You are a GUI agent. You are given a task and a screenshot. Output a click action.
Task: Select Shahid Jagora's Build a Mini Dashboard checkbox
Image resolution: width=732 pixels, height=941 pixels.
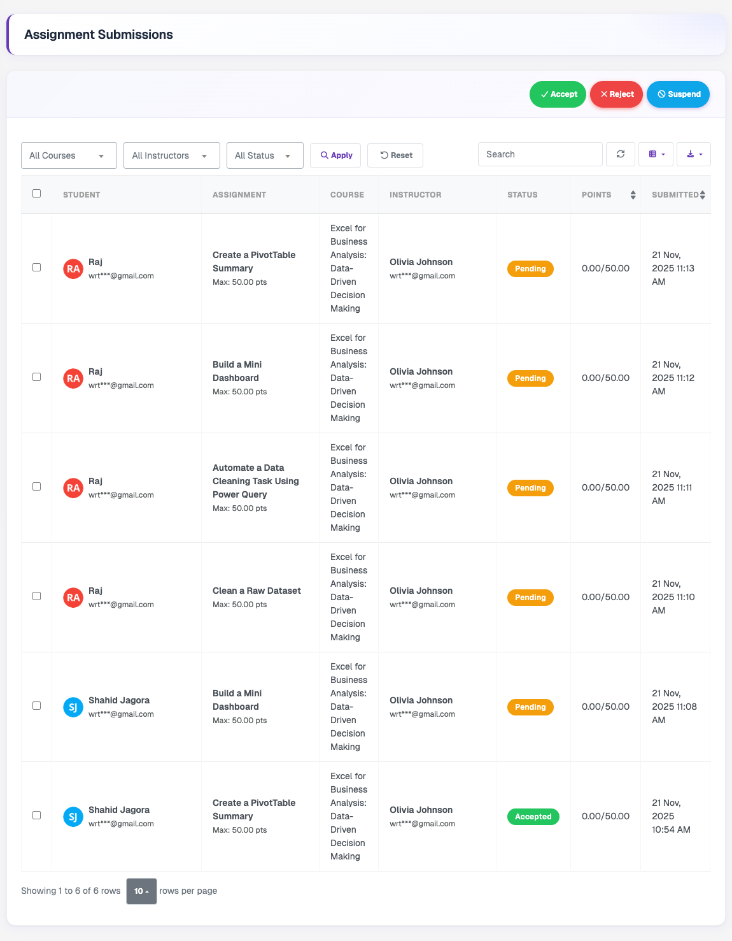tap(37, 706)
